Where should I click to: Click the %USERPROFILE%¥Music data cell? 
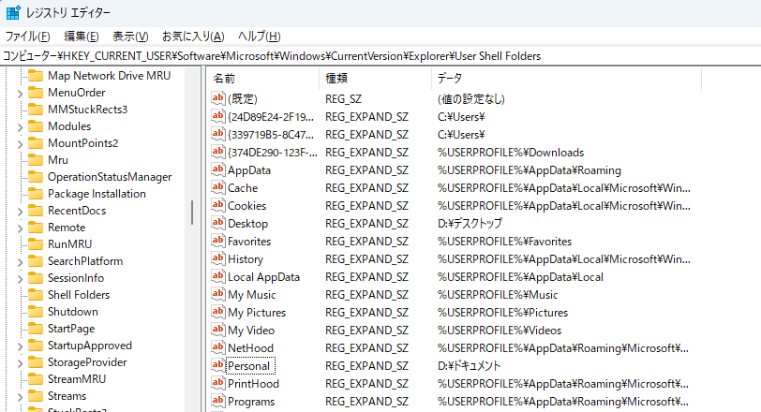(498, 295)
